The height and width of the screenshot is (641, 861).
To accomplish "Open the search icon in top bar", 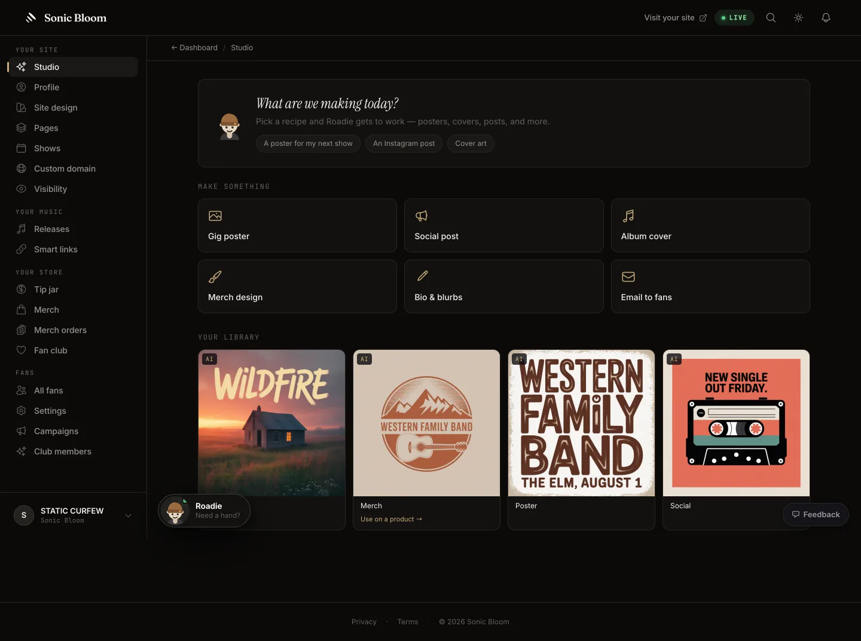I will pos(771,18).
